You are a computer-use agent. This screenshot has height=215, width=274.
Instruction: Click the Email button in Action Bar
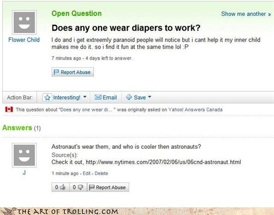(x=106, y=97)
